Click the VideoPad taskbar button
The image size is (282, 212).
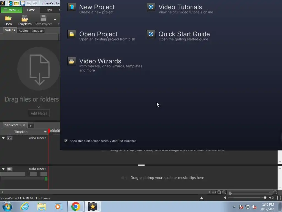pos(93,206)
